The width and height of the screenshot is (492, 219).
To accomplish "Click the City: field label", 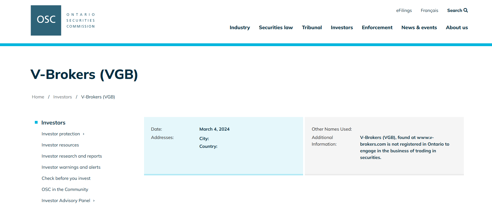I will click(x=204, y=139).
